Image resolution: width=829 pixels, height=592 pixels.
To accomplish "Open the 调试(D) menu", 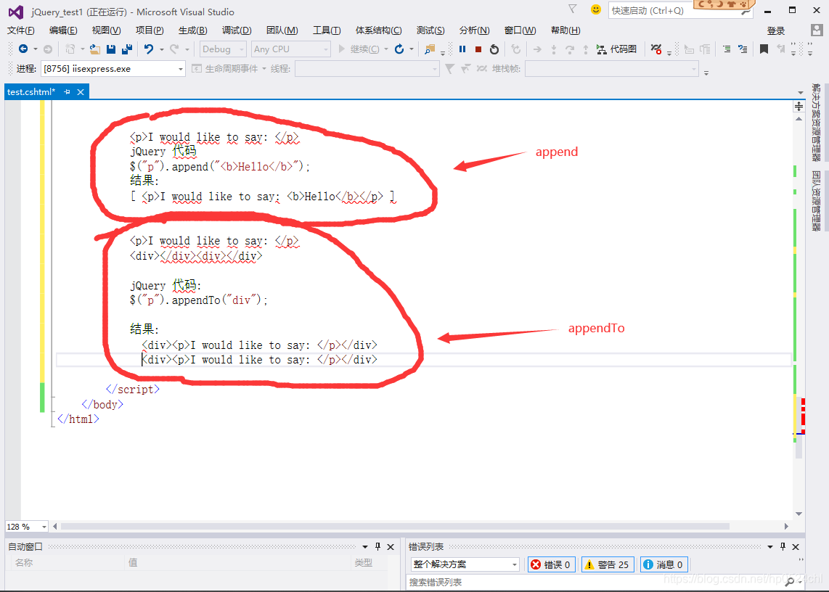I will 237,30.
